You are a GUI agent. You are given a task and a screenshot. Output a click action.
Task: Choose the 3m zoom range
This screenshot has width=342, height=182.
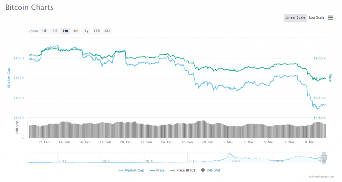pyautogui.click(x=76, y=31)
